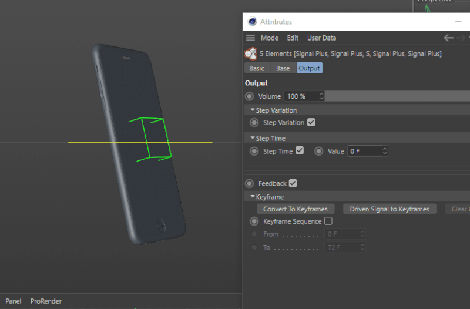Click the Step Variation animation dot
This screenshot has height=309, width=470.
pyautogui.click(x=254, y=123)
